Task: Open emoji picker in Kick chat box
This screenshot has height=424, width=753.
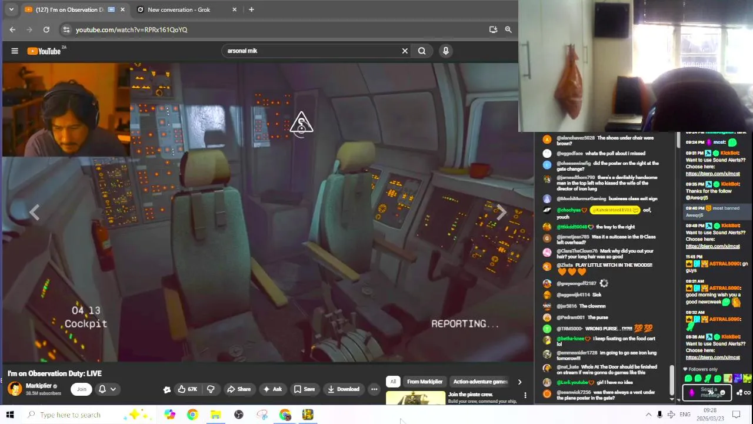Action: coord(722,393)
